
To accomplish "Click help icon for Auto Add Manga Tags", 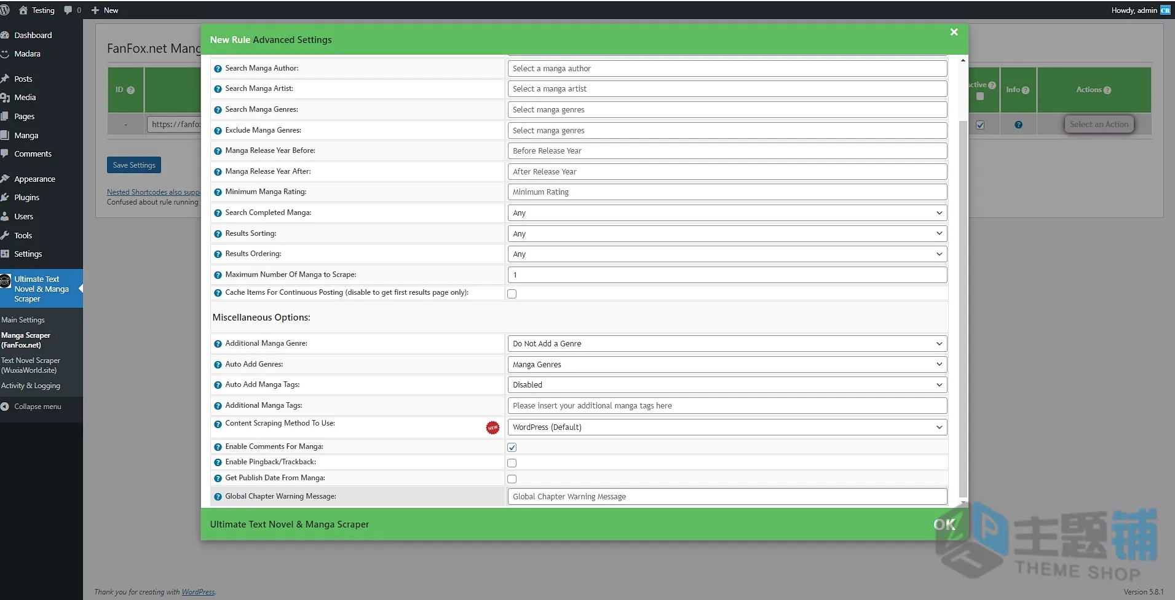I will click(x=218, y=385).
